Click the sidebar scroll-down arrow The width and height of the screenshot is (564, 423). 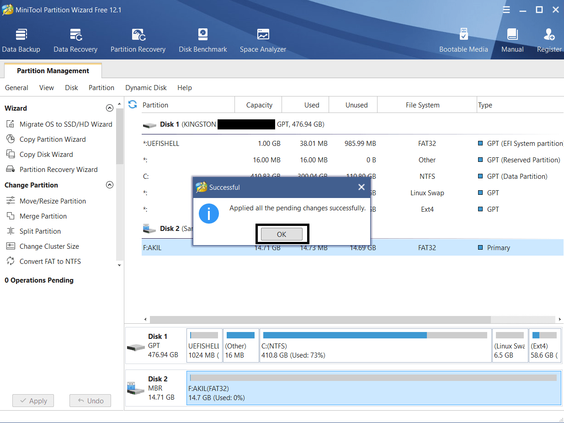pyautogui.click(x=119, y=265)
